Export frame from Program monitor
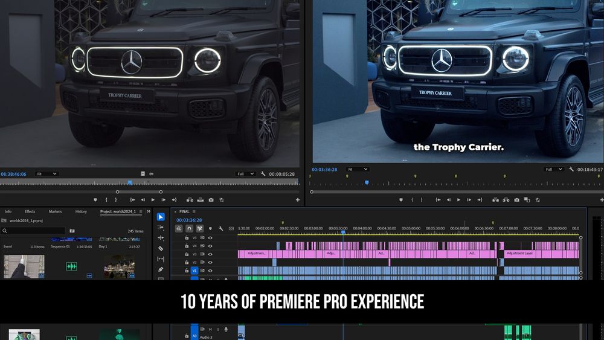 [516, 200]
